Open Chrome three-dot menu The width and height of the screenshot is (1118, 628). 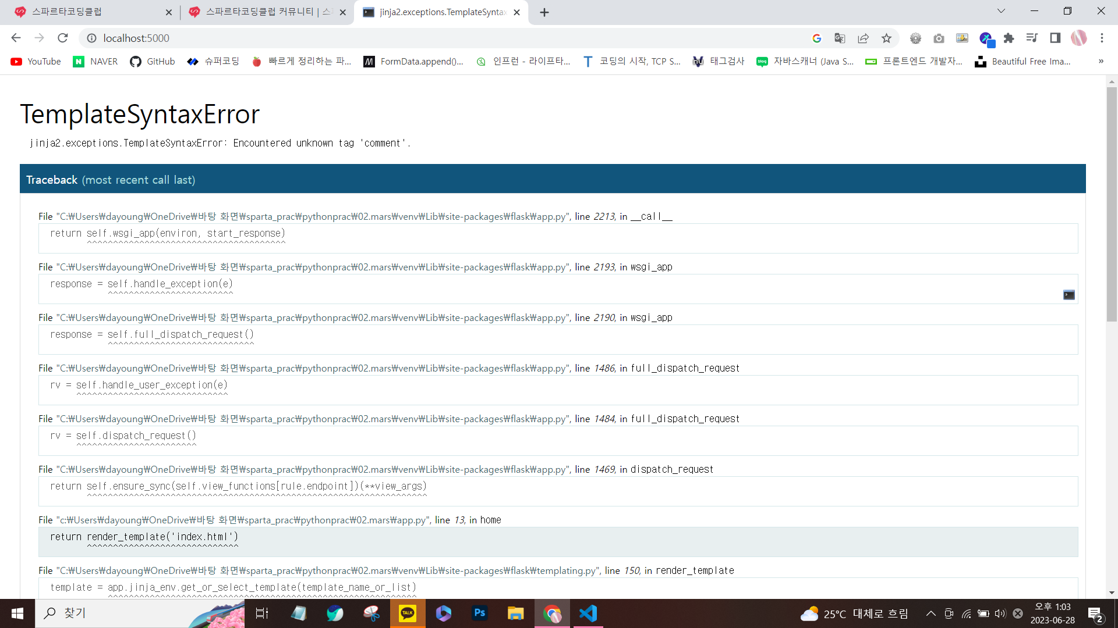click(1102, 38)
